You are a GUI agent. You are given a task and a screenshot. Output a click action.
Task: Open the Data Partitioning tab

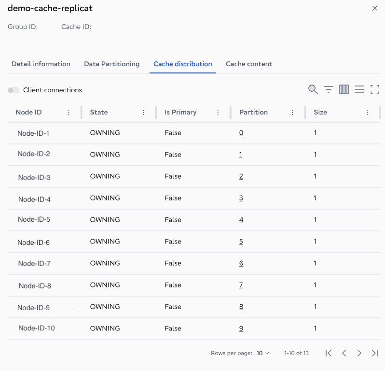(x=112, y=64)
